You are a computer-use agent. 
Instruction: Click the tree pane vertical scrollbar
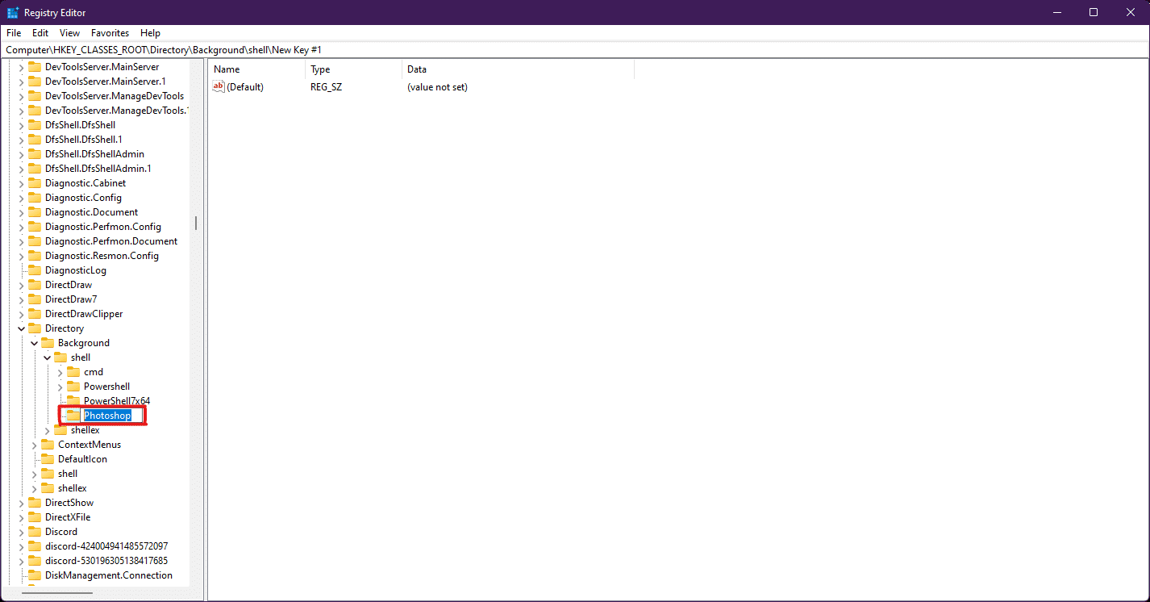(x=196, y=224)
